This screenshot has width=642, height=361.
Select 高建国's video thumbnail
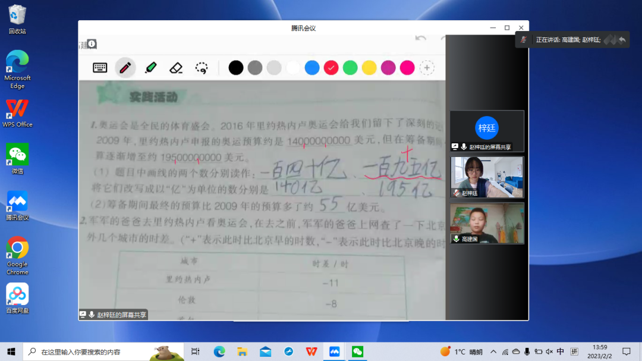click(x=487, y=223)
